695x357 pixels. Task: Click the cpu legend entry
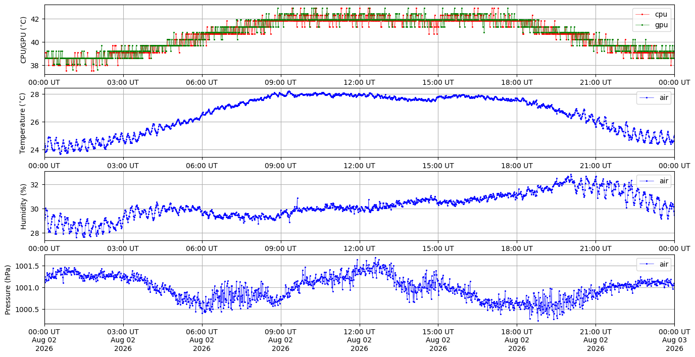(652, 14)
